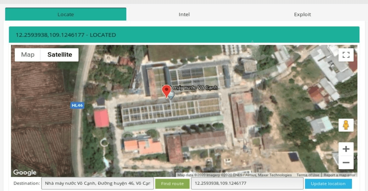Click the Map data ©2020 attribution text
368x191 pixels.
click(x=234, y=175)
